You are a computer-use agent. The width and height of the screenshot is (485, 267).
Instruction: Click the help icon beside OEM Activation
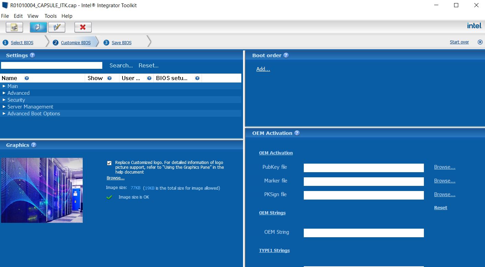(x=297, y=133)
